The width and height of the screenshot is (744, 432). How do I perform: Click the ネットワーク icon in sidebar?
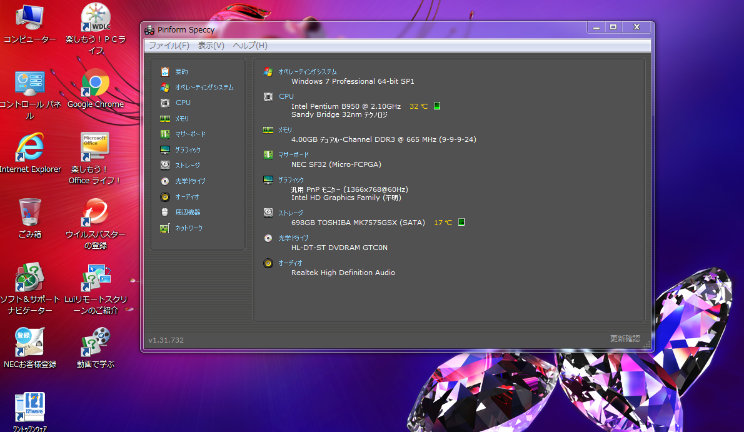click(164, 228)
